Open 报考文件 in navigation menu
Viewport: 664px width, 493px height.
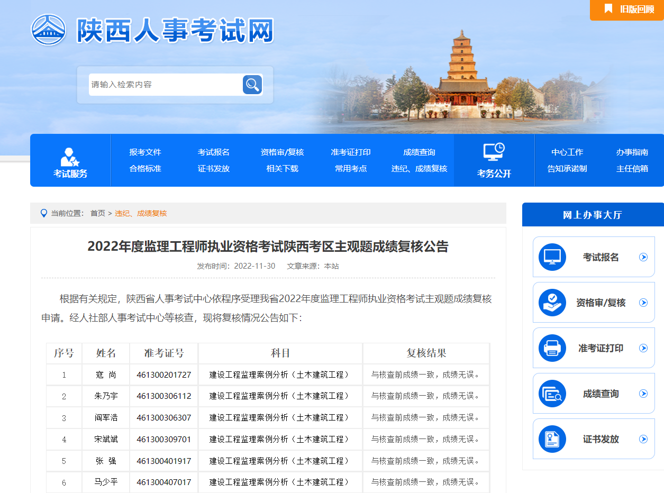pos(145,152)
